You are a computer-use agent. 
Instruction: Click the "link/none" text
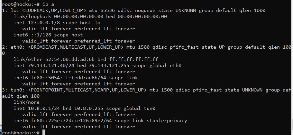27,102
